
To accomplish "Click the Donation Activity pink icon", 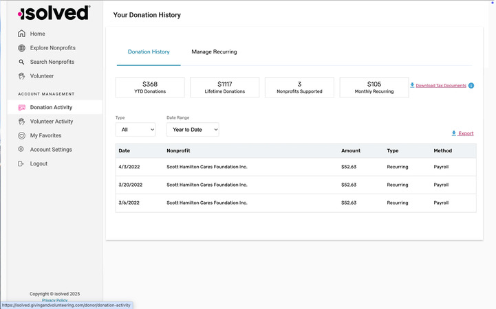I will pyautogui.click(x=21, y=108).
